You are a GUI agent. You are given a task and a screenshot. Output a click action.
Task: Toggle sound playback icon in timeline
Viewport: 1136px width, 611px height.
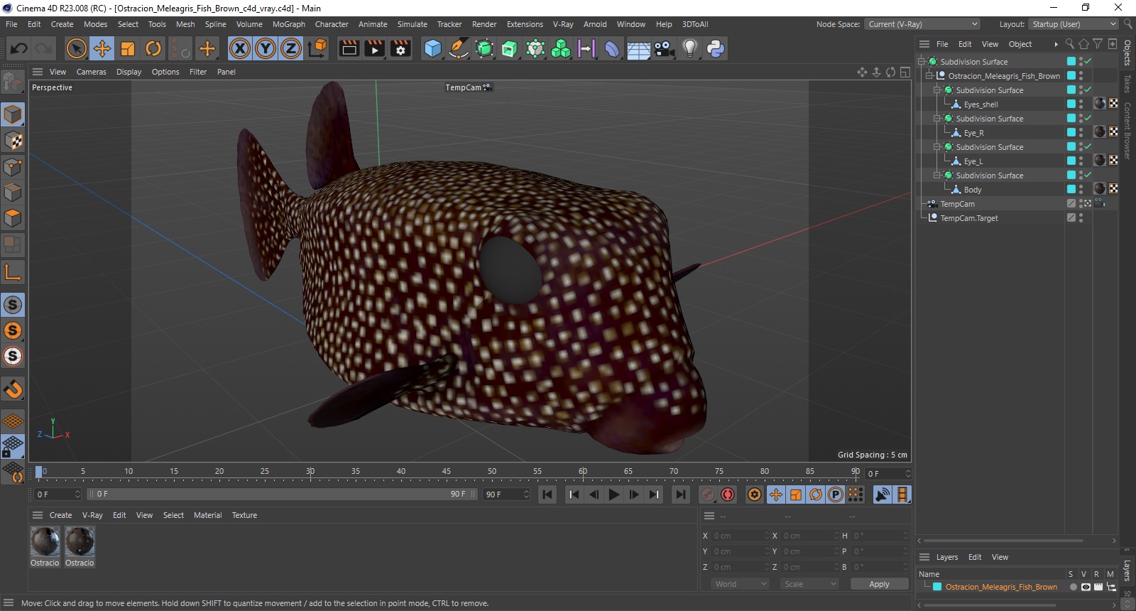[882, 494]
